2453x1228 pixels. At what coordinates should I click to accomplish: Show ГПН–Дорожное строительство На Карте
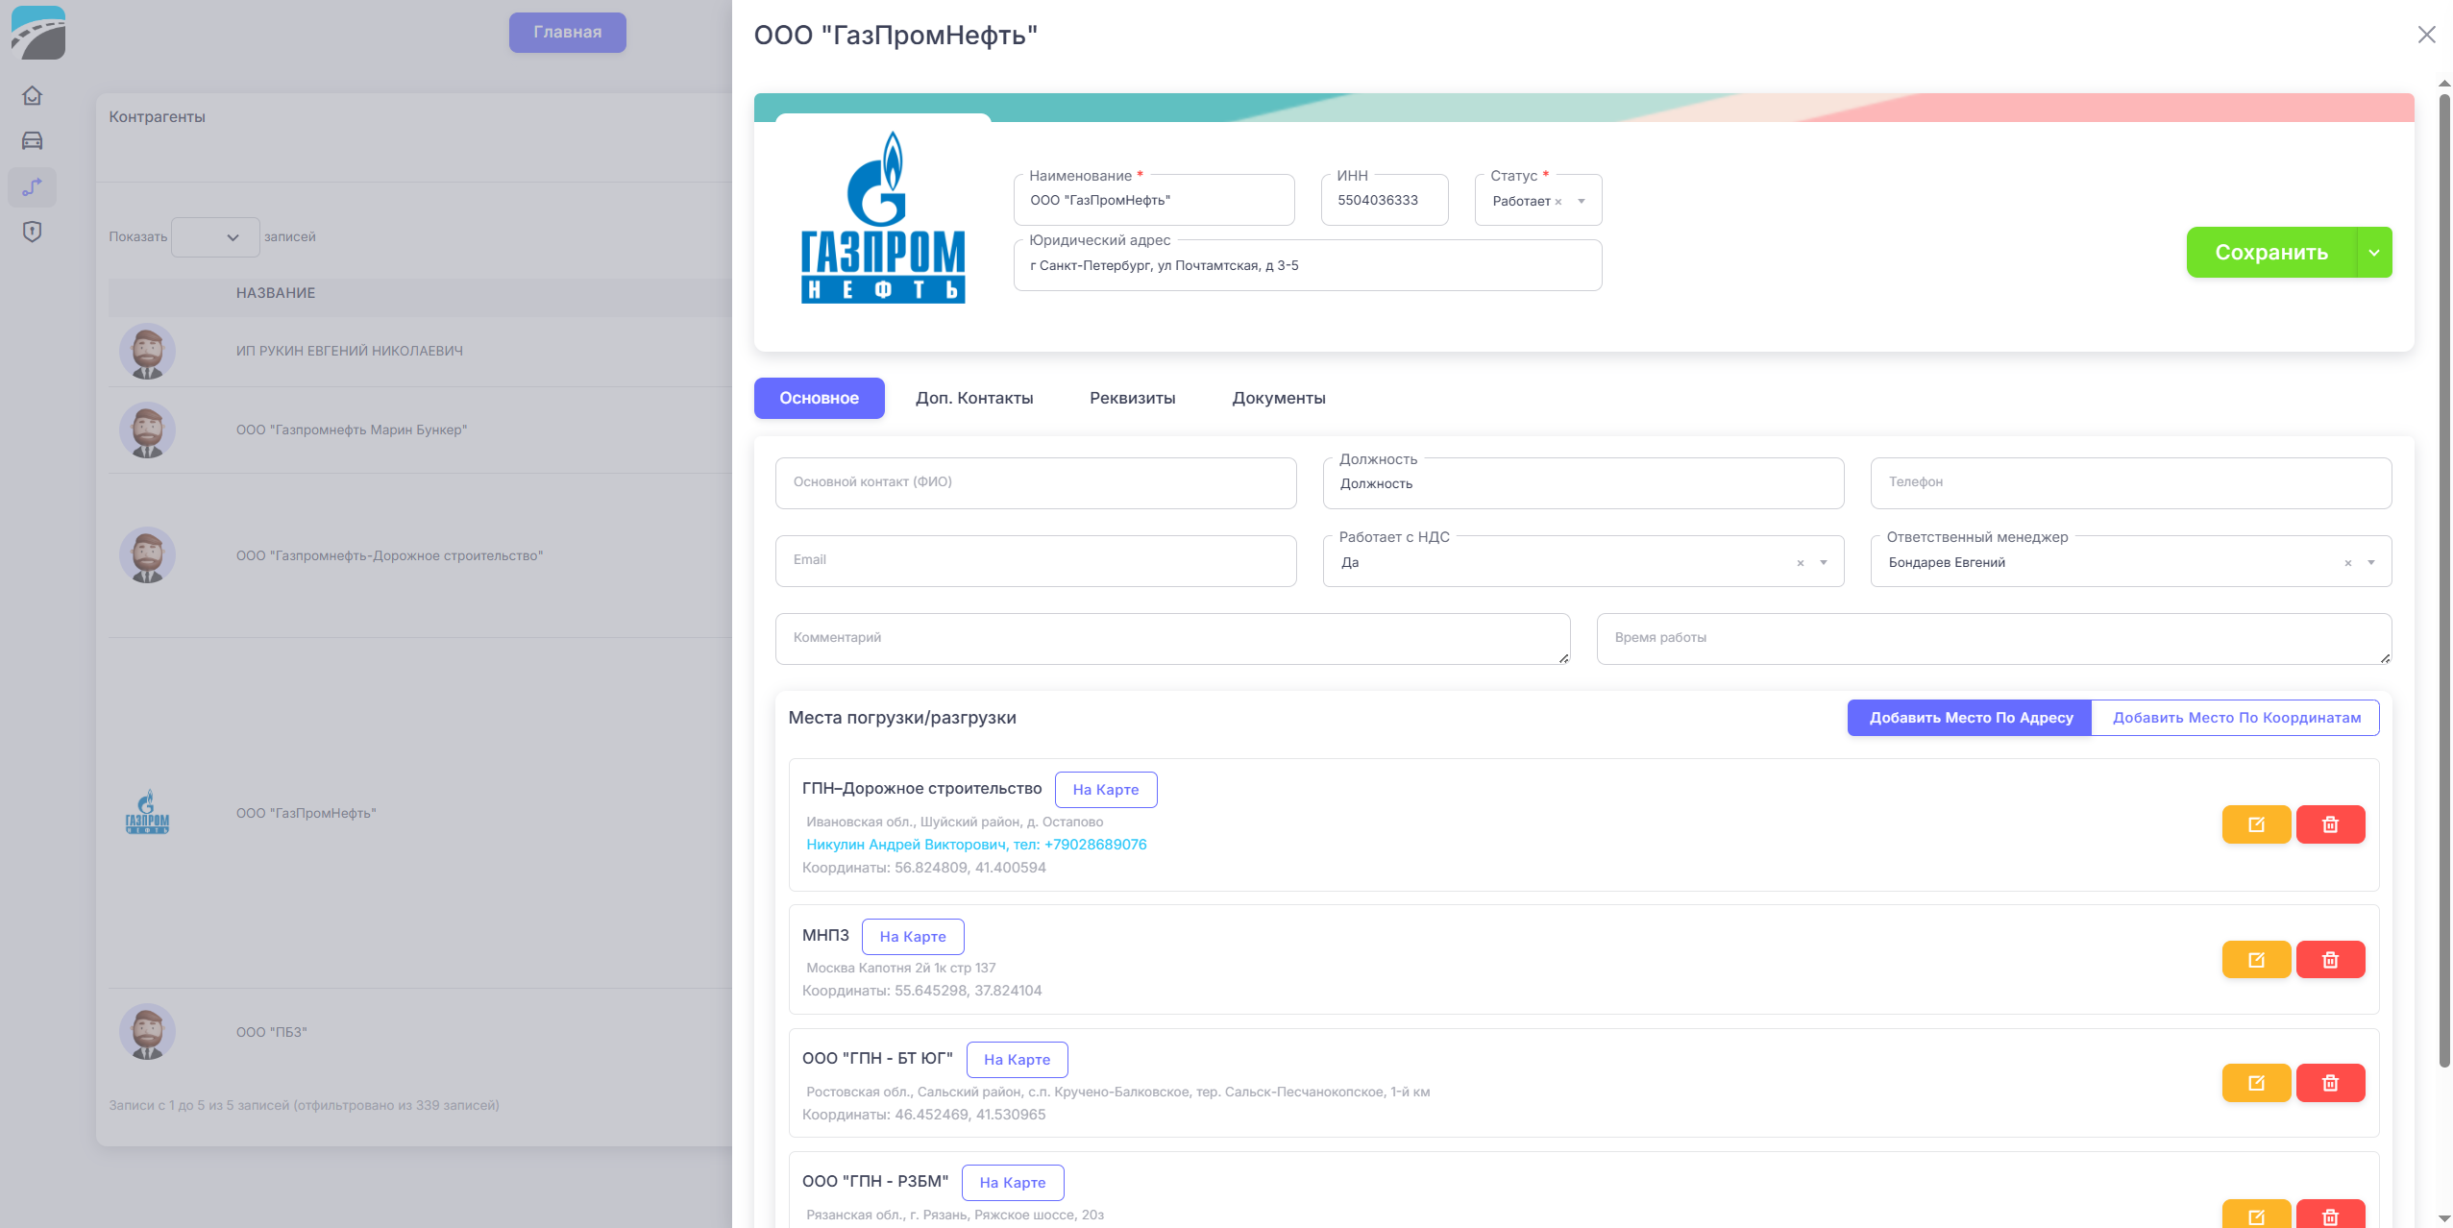click(x=1105, y=790)
